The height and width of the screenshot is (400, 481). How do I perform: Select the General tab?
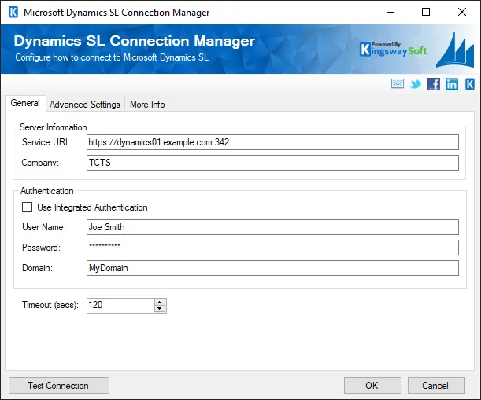click(x=25, y=104)
